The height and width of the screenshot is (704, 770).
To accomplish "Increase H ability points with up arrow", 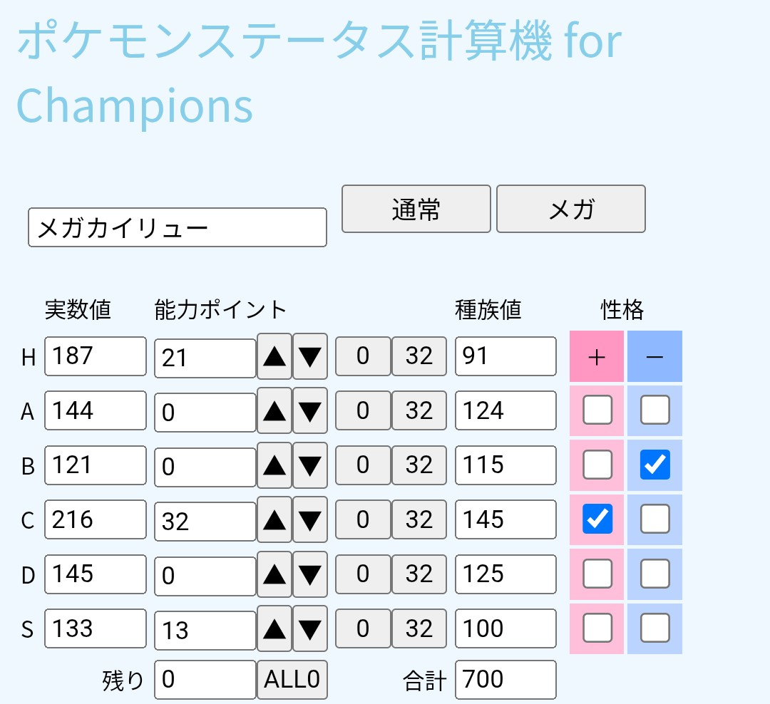I will (274, 356).
